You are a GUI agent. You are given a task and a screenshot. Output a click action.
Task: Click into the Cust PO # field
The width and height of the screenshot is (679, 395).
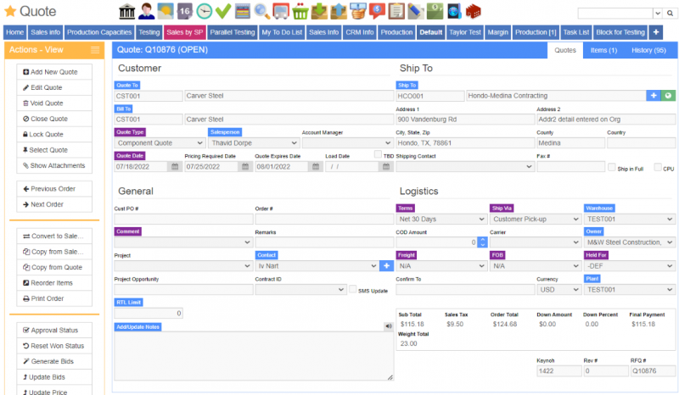click(182, 219)
